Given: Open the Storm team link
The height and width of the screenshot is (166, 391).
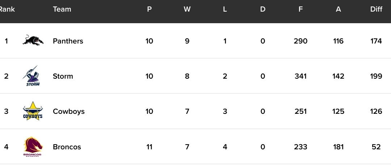Looking at the screenshot, I should [63, 76].
